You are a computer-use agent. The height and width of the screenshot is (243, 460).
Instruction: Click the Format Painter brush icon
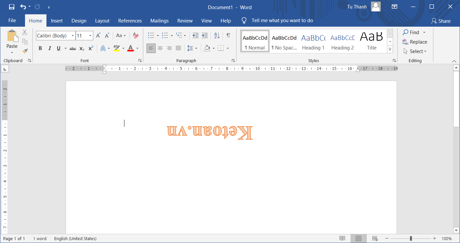[x=25, y=51]
